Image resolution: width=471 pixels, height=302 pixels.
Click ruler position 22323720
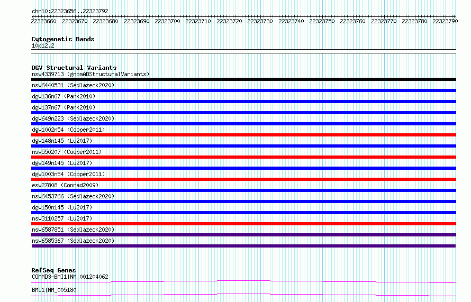(x=229, y=21)
